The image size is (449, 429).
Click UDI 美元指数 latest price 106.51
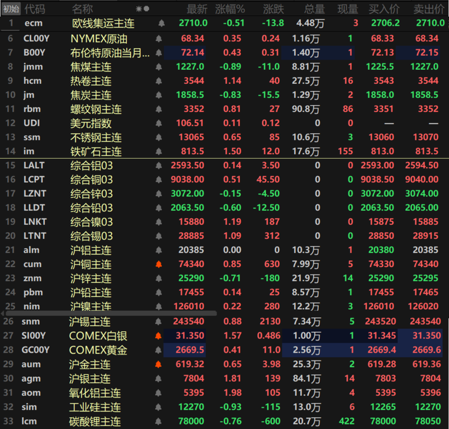coord(190,123)
